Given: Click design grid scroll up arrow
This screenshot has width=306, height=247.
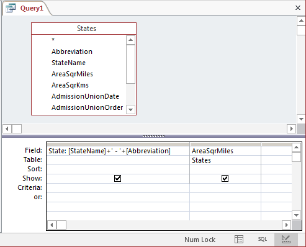Looking at the screenshot, I should [296, 147].
